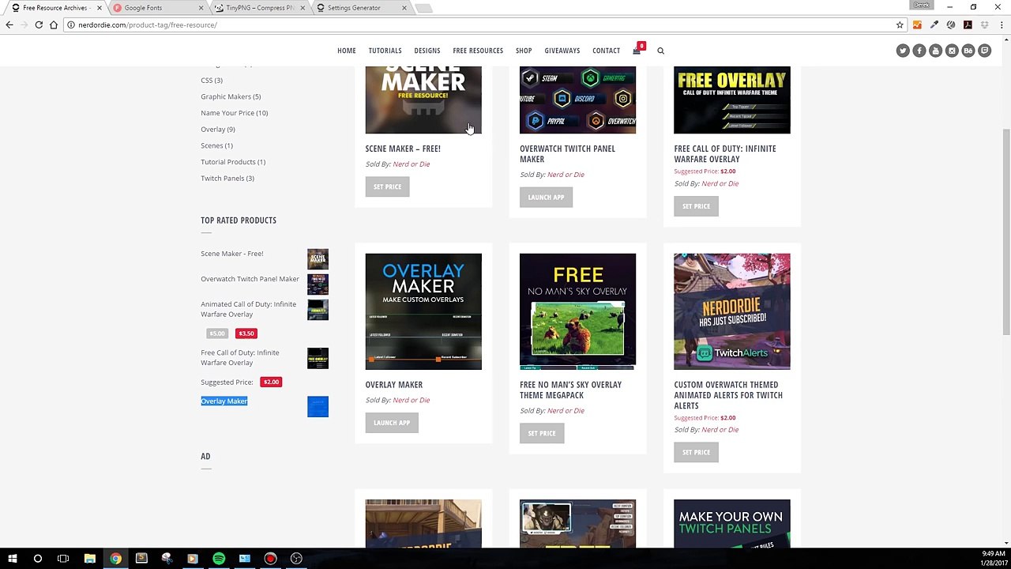Open the Google Analytics extension icon

click(917, 24)
